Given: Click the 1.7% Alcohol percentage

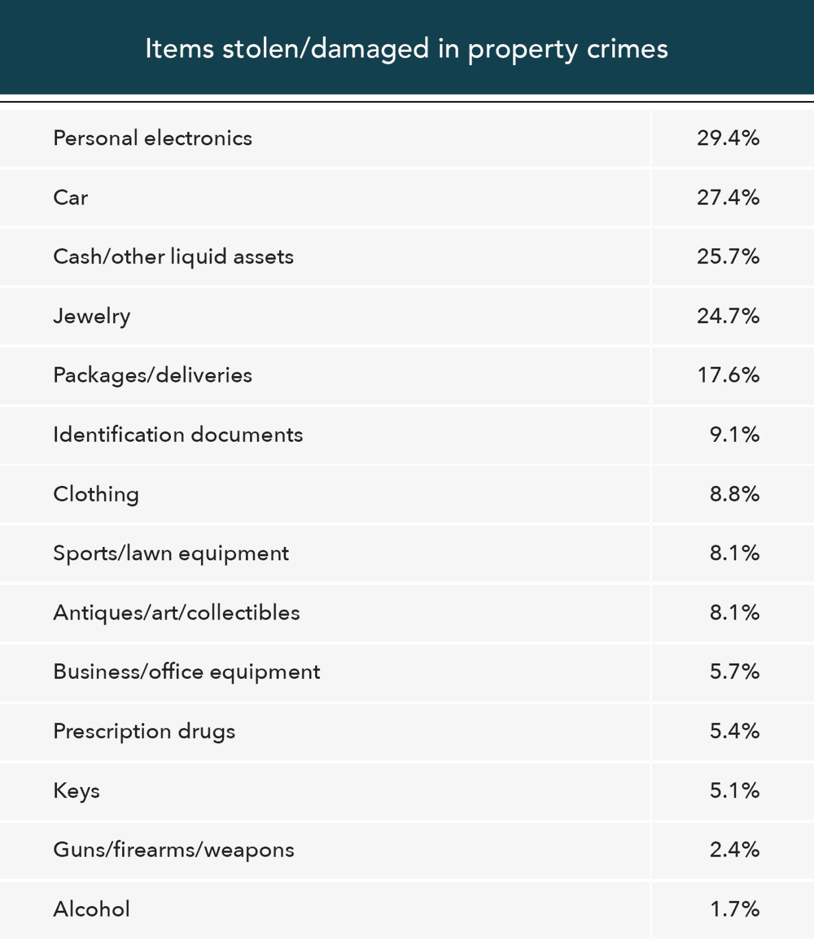Looking at the screenshot, I should (x=734, y=909).
